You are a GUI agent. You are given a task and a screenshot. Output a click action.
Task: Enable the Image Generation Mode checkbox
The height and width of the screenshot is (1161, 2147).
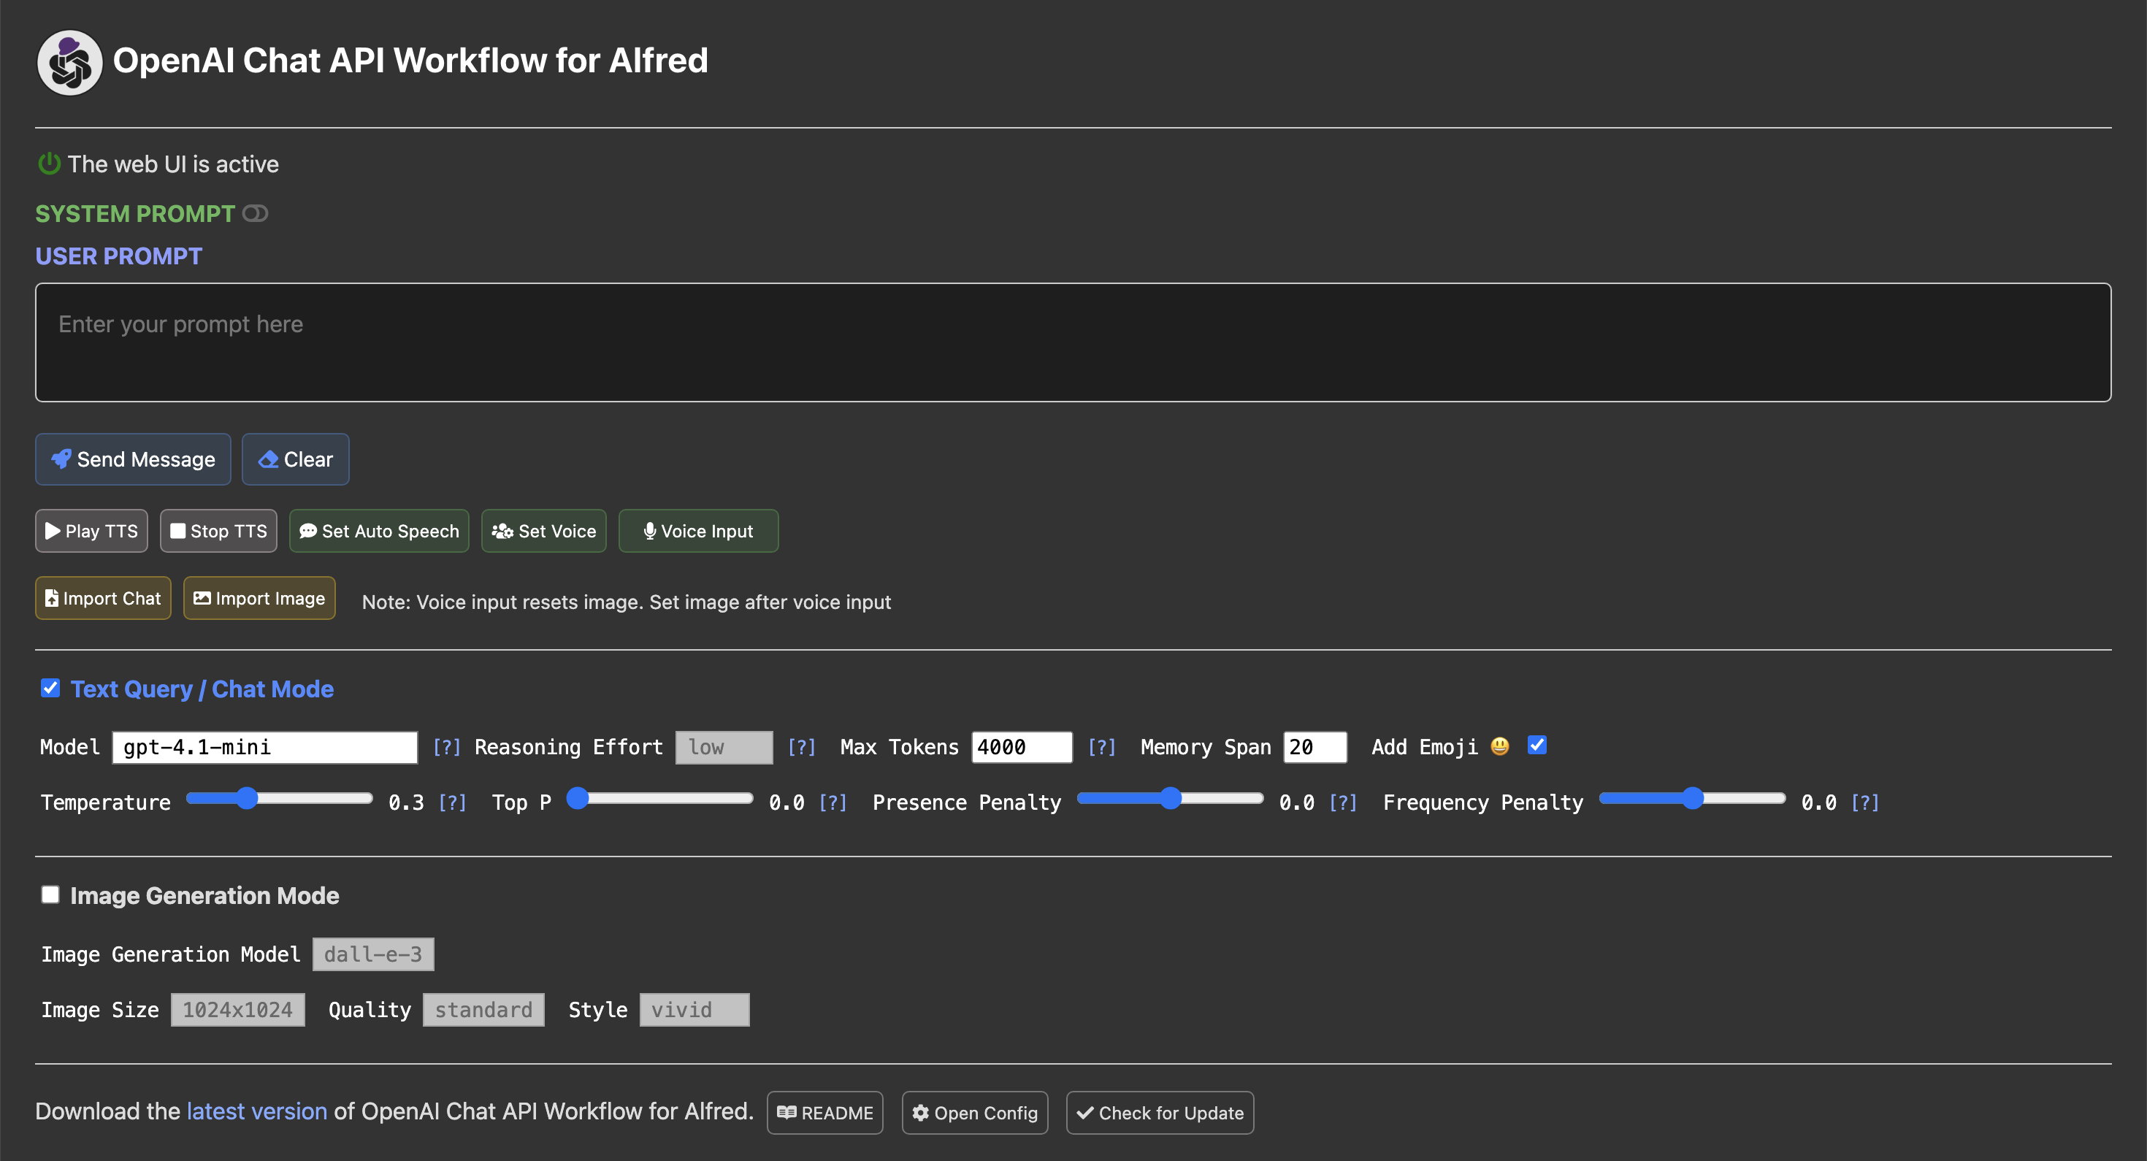point(50,894)
